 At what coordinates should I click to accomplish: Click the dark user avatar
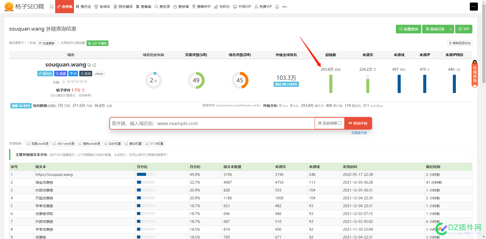[x=474, y=7]
